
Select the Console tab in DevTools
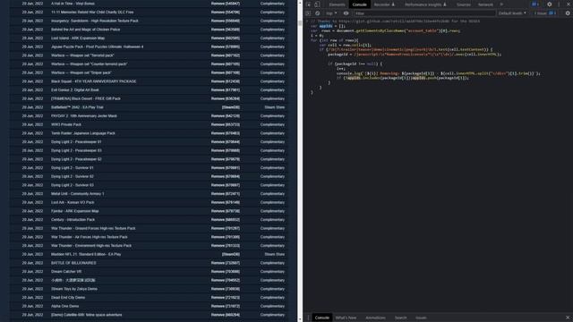click(x=359, y=4)
